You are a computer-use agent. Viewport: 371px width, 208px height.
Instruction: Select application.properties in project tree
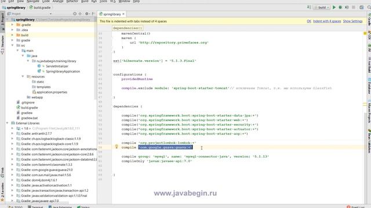[x=52, y=92]
